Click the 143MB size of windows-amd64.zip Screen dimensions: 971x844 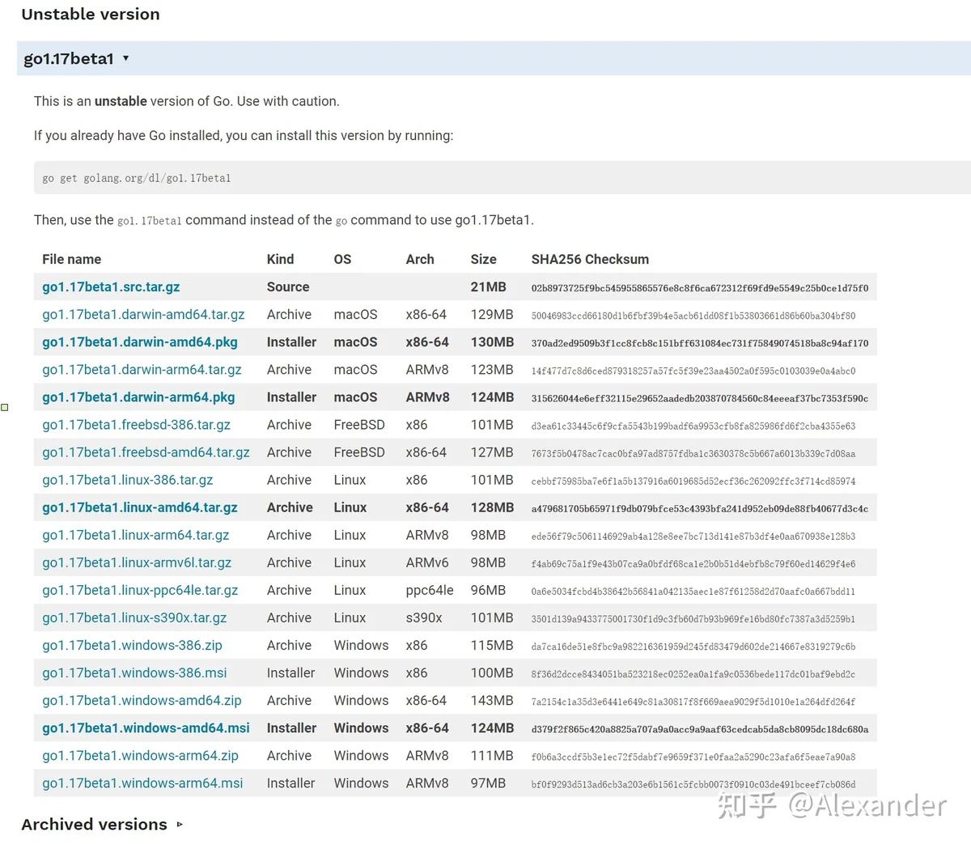492,700
